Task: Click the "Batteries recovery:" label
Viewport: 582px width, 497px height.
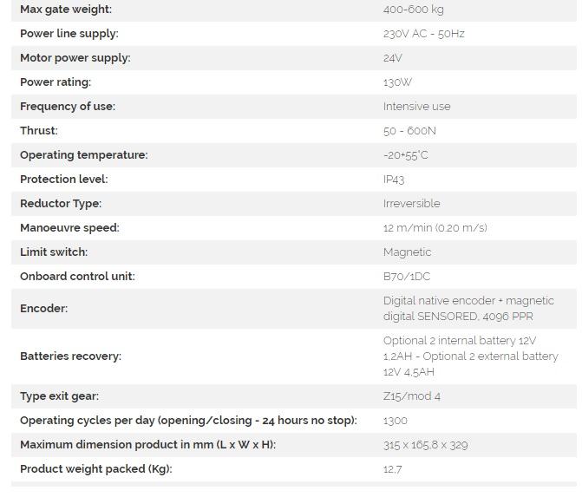Action: 71,356
